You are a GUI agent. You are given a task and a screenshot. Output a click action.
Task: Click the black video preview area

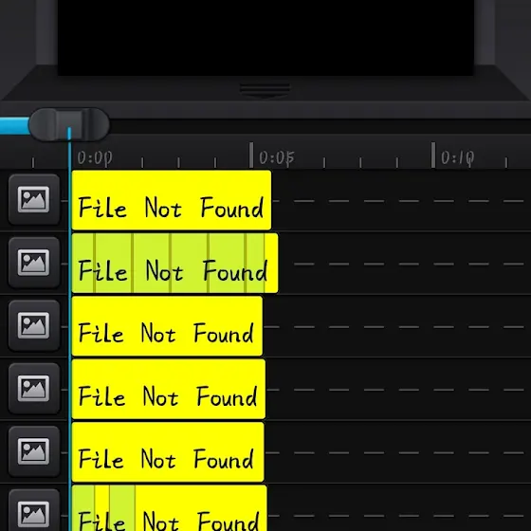click(x=265, y=37)
